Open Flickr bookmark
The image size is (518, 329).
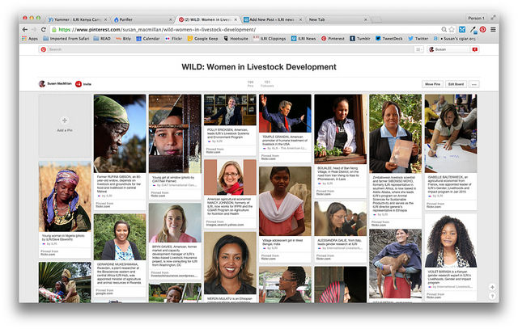click(174, 39)
